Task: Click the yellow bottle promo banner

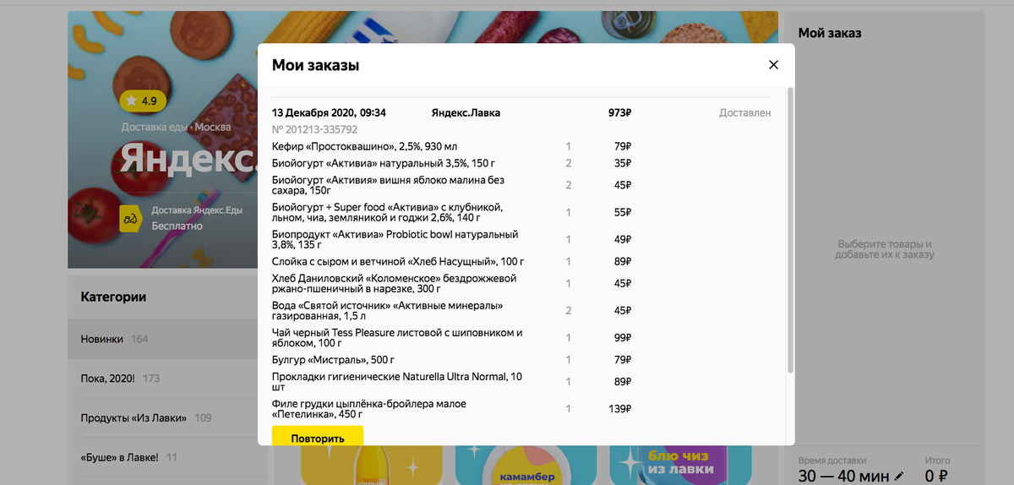Action: [x=370, y=465]
